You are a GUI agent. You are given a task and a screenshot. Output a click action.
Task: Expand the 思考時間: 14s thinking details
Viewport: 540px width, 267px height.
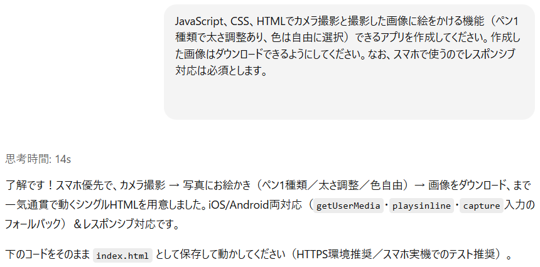click(38, 159)
